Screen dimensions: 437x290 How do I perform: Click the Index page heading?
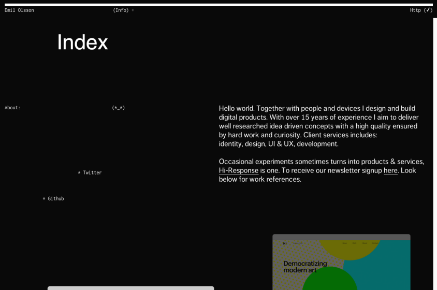point(82,42)
